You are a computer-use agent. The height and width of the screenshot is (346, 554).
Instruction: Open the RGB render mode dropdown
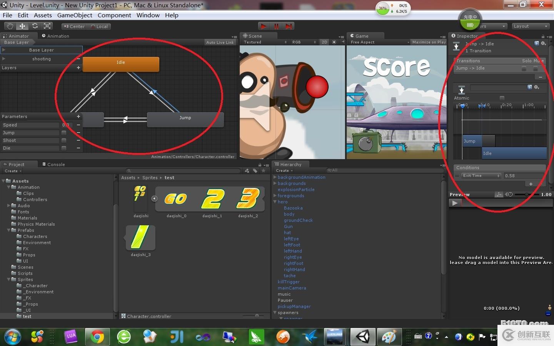[304, 42]
